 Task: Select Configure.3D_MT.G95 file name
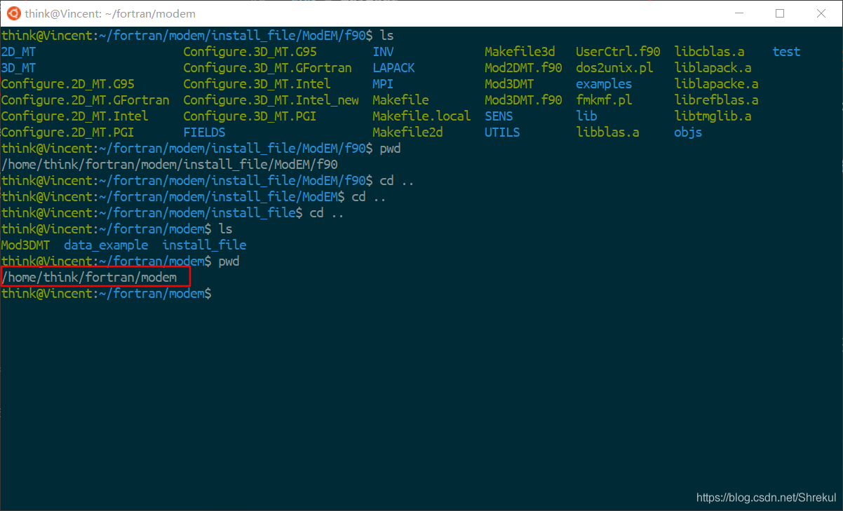[x=250, y=51]
